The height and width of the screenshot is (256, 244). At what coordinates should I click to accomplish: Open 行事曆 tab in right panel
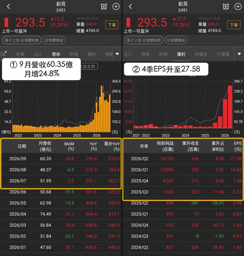coord(223,54)
